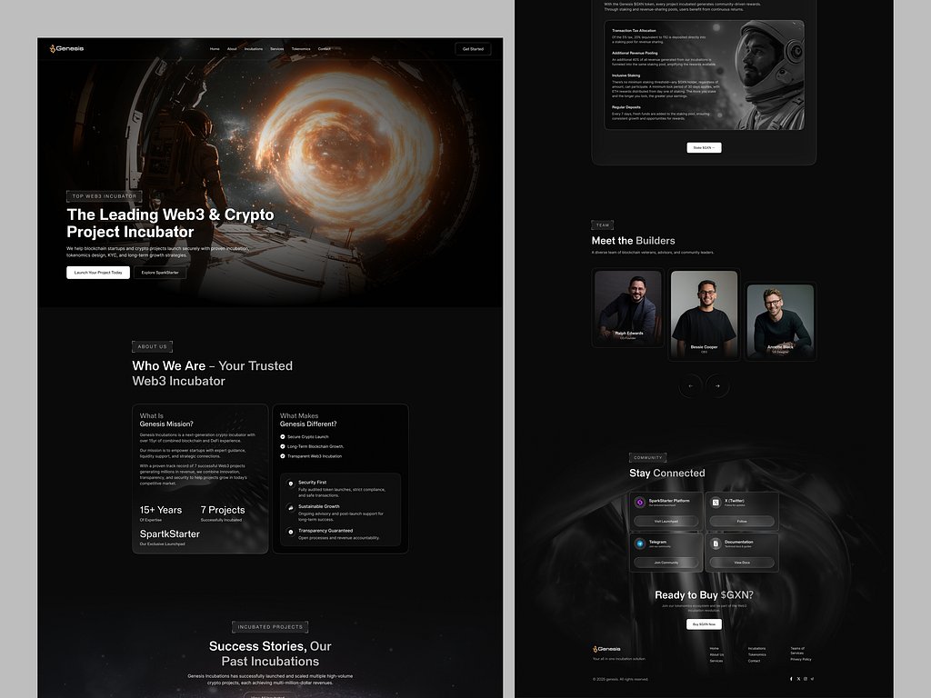Click the View Docs button
Viewport: 931px width, 698px height.
[x=742, y=562]
